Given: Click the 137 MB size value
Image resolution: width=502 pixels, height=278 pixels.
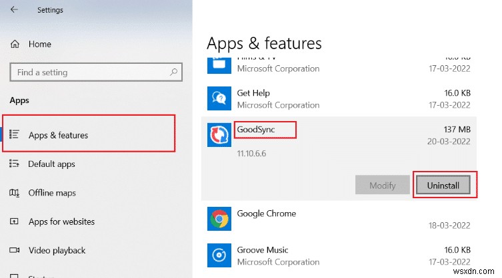Looking at the screenshot, I should pyautogui.click(x=457, y=130).
